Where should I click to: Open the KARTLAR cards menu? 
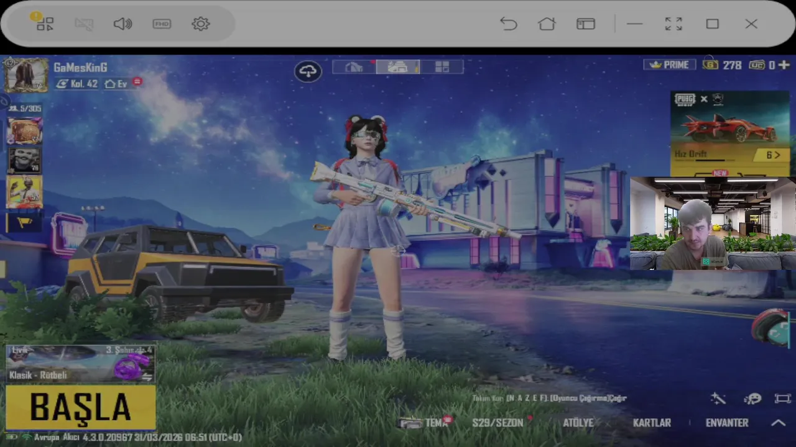coord(652,423)
